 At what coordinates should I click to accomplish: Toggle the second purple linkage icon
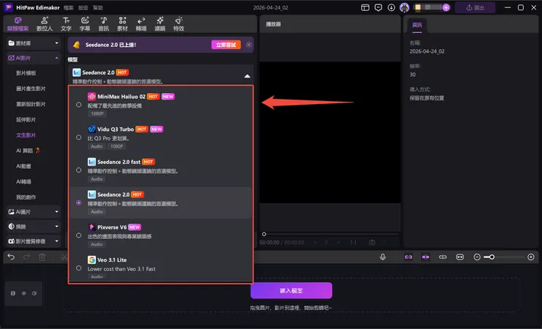point(426,257)
